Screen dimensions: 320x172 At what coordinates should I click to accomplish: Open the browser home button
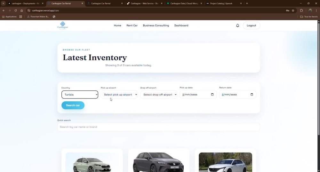point(22,11)
